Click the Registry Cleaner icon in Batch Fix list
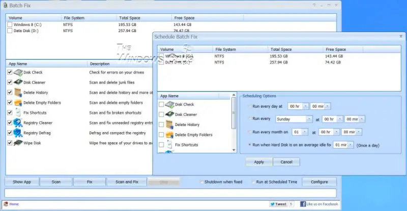 pos(18,123)
